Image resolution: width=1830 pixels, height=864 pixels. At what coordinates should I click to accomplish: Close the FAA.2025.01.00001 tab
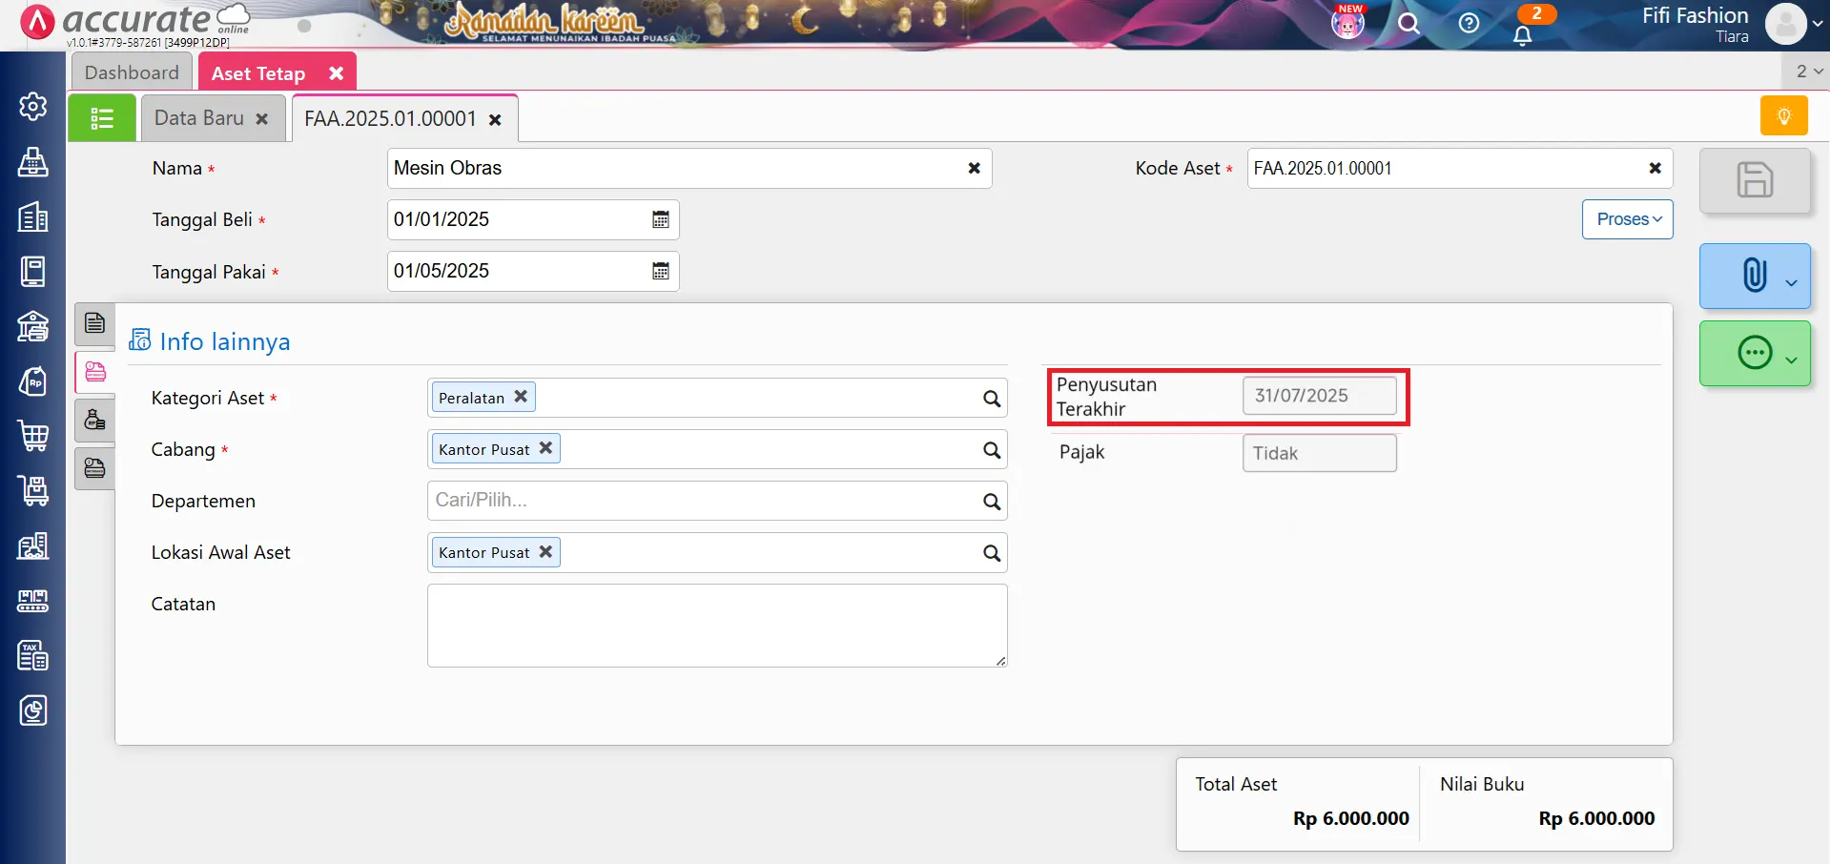coord(495,119)
